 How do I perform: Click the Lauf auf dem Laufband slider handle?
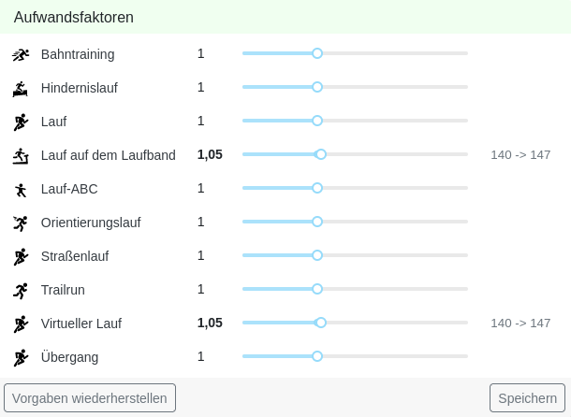[x=321, y=154]
